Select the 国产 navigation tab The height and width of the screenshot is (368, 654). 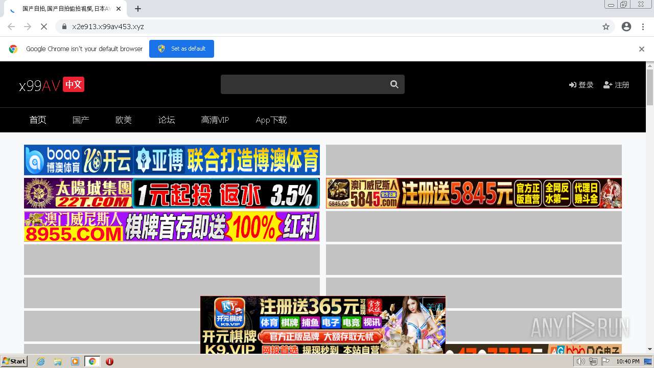81,120
